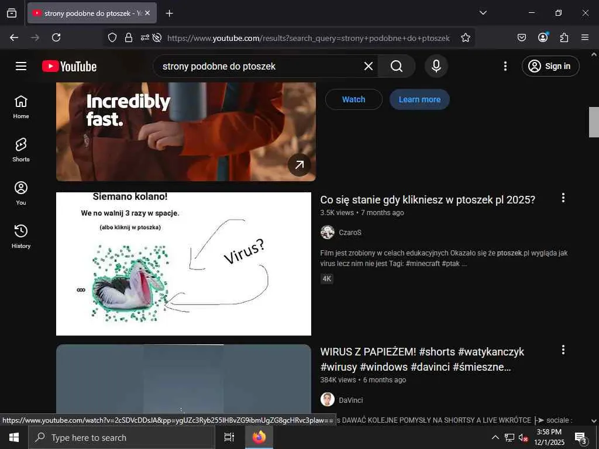This screenshot has height=449, width=599.
Task: Reload the current page
Action: click(x=56, y=37)
